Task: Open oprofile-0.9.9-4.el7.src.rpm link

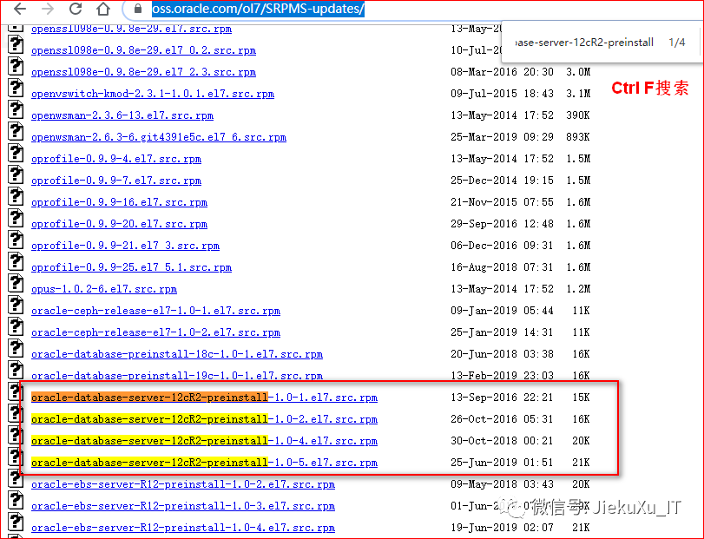Action: tap(116, 159)
